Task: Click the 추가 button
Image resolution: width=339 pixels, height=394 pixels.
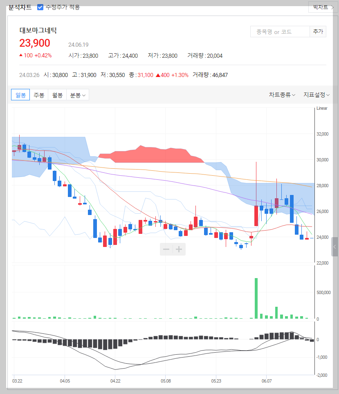Action: coord(318,32)
